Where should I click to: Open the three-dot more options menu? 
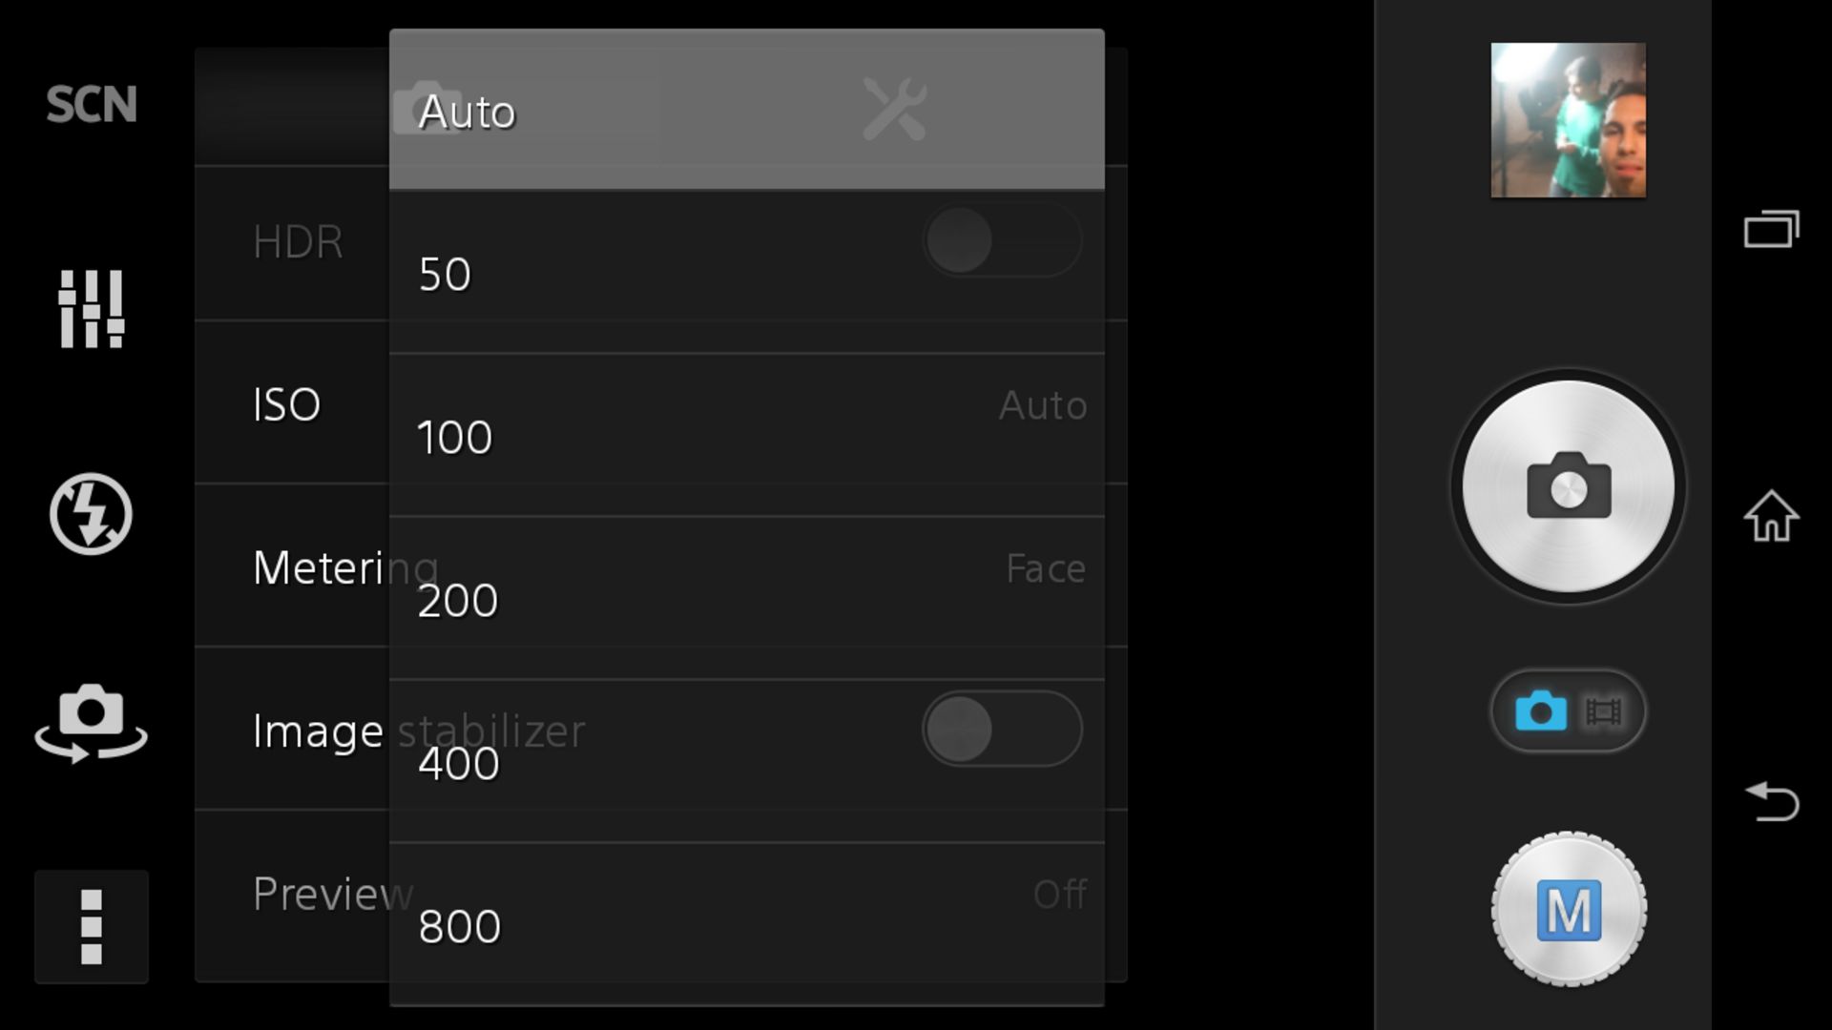[x=92, y=926]
